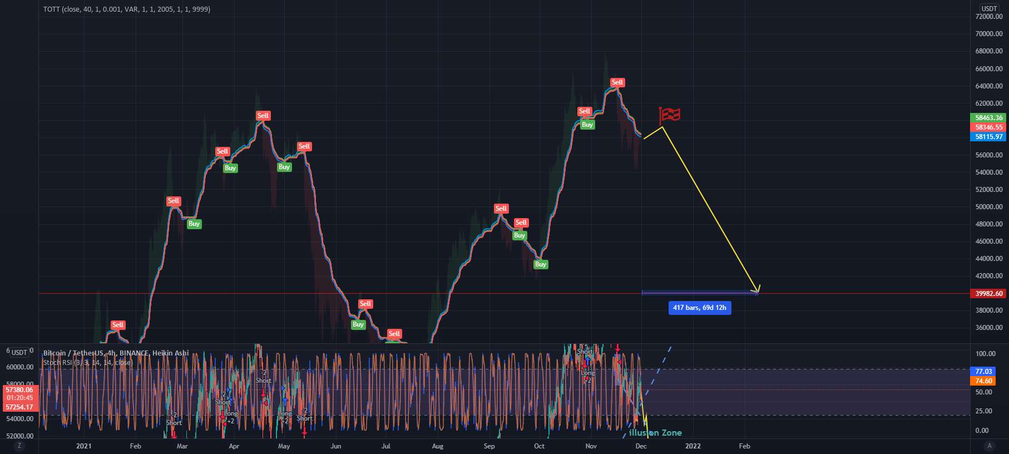Open USDT currency label in lower pane
Image resolution: width=1009 pixels, height=454 pixels.
coord(19,352)
